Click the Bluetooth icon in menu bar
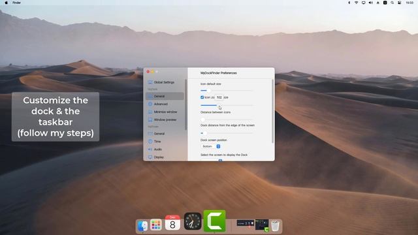This screenshot has height=235, width=418. click(349, 3)
